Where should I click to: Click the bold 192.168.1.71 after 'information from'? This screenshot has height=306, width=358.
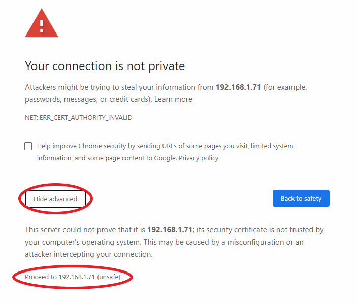point(238,87)
